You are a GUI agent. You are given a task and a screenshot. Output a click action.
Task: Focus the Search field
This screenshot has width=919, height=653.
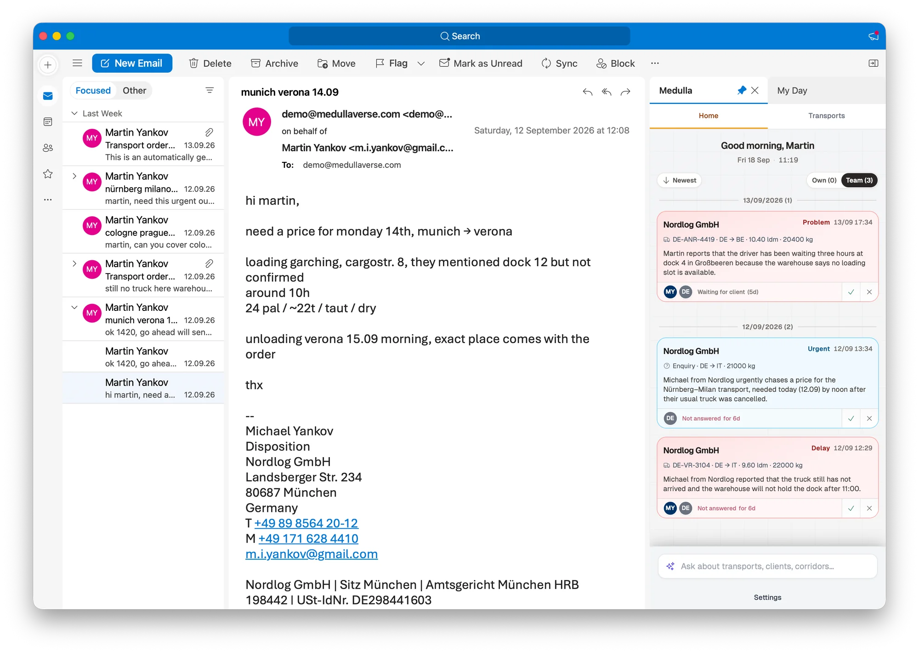[459, 36]
